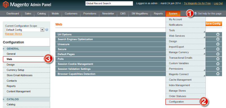Select Store Email Addresses in sidebar

pyautogui.click(x=26, y=75)
